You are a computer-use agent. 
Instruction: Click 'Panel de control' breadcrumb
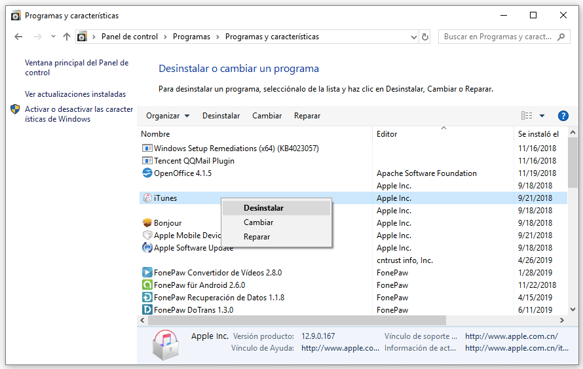click(130, 37)
